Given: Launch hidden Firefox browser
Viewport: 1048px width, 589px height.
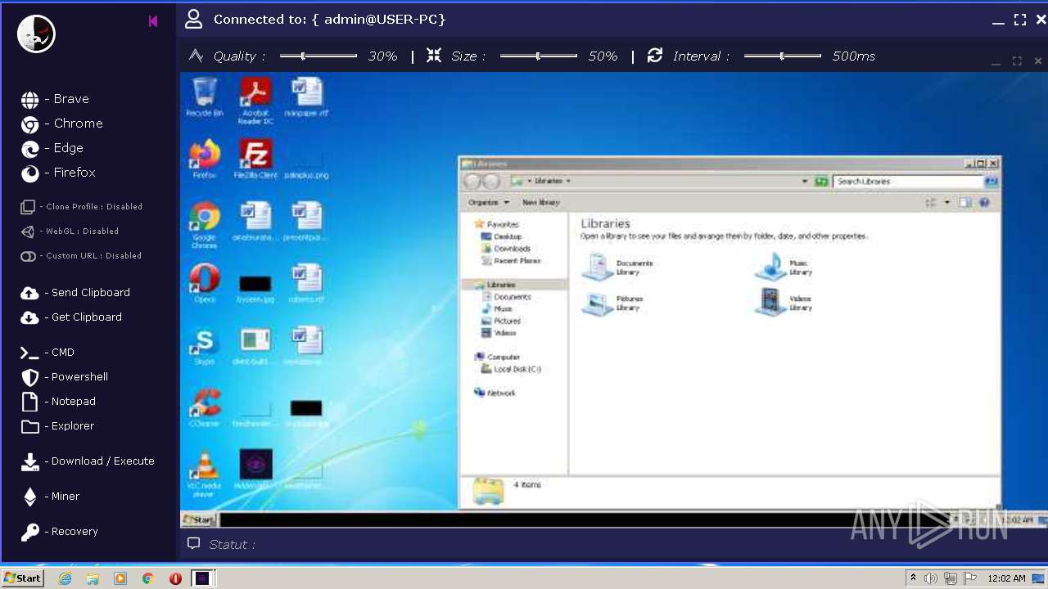Looking at the screenshot, I should 58,173.
